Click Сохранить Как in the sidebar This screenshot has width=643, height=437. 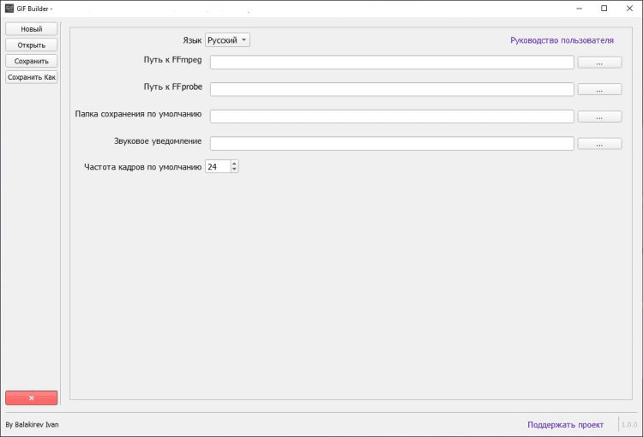point(31,77)
